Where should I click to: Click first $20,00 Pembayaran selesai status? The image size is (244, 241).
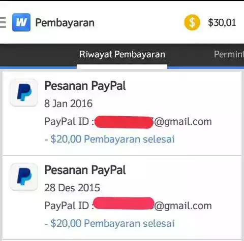109,139
